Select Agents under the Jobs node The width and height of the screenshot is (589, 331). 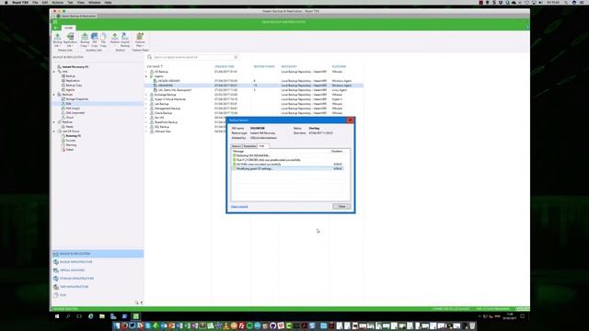pyautogui.click(x=70, y=90)
